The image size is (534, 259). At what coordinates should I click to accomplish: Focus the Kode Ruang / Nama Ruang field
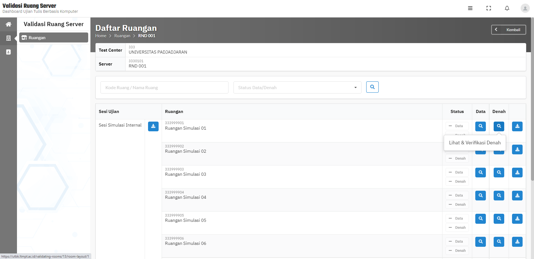[x=164, y=87]
